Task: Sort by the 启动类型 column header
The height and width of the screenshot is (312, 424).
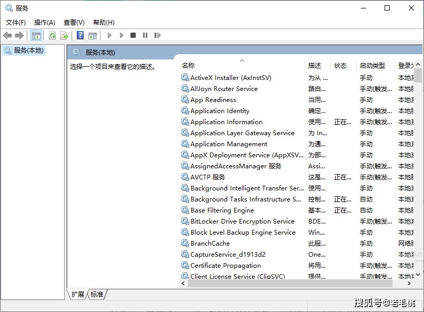Action: [376, 65]
